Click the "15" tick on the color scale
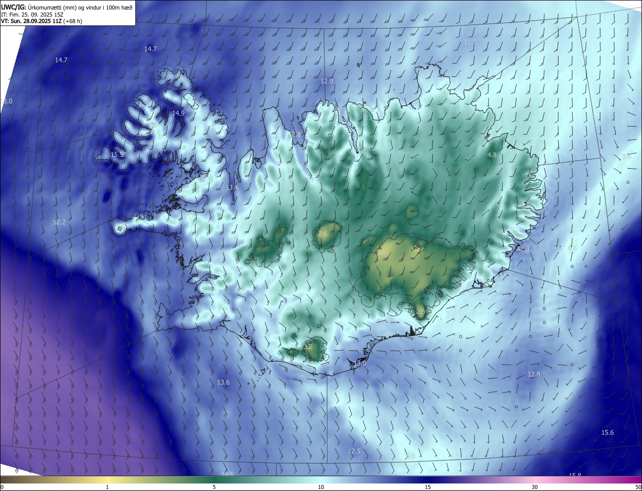This screenshot has width=642, height=491. [428, 487]
